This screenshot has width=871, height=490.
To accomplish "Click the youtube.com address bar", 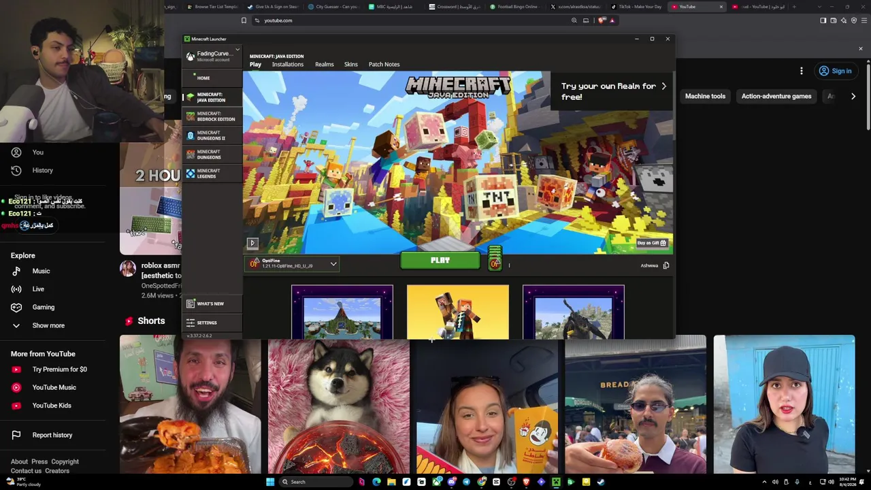I will (408, 20).
